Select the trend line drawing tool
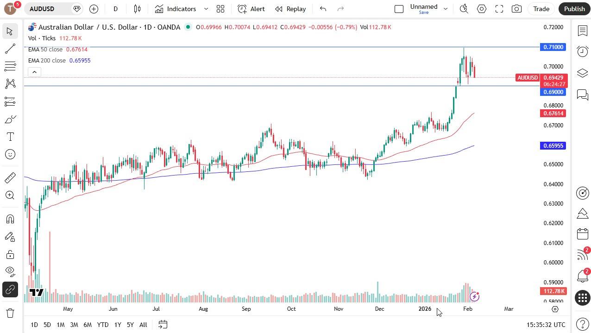Image resolution: width=591 pixels, height=333 pixels. 10,49
